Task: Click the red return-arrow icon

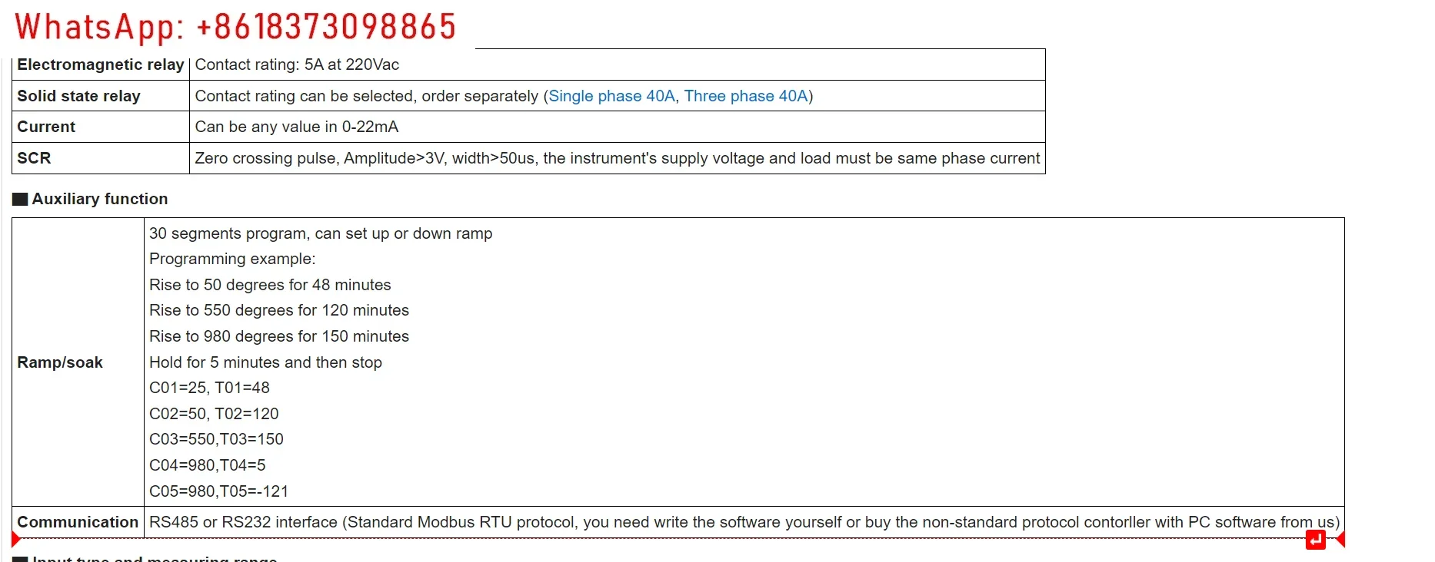Action: point(1315,541)
